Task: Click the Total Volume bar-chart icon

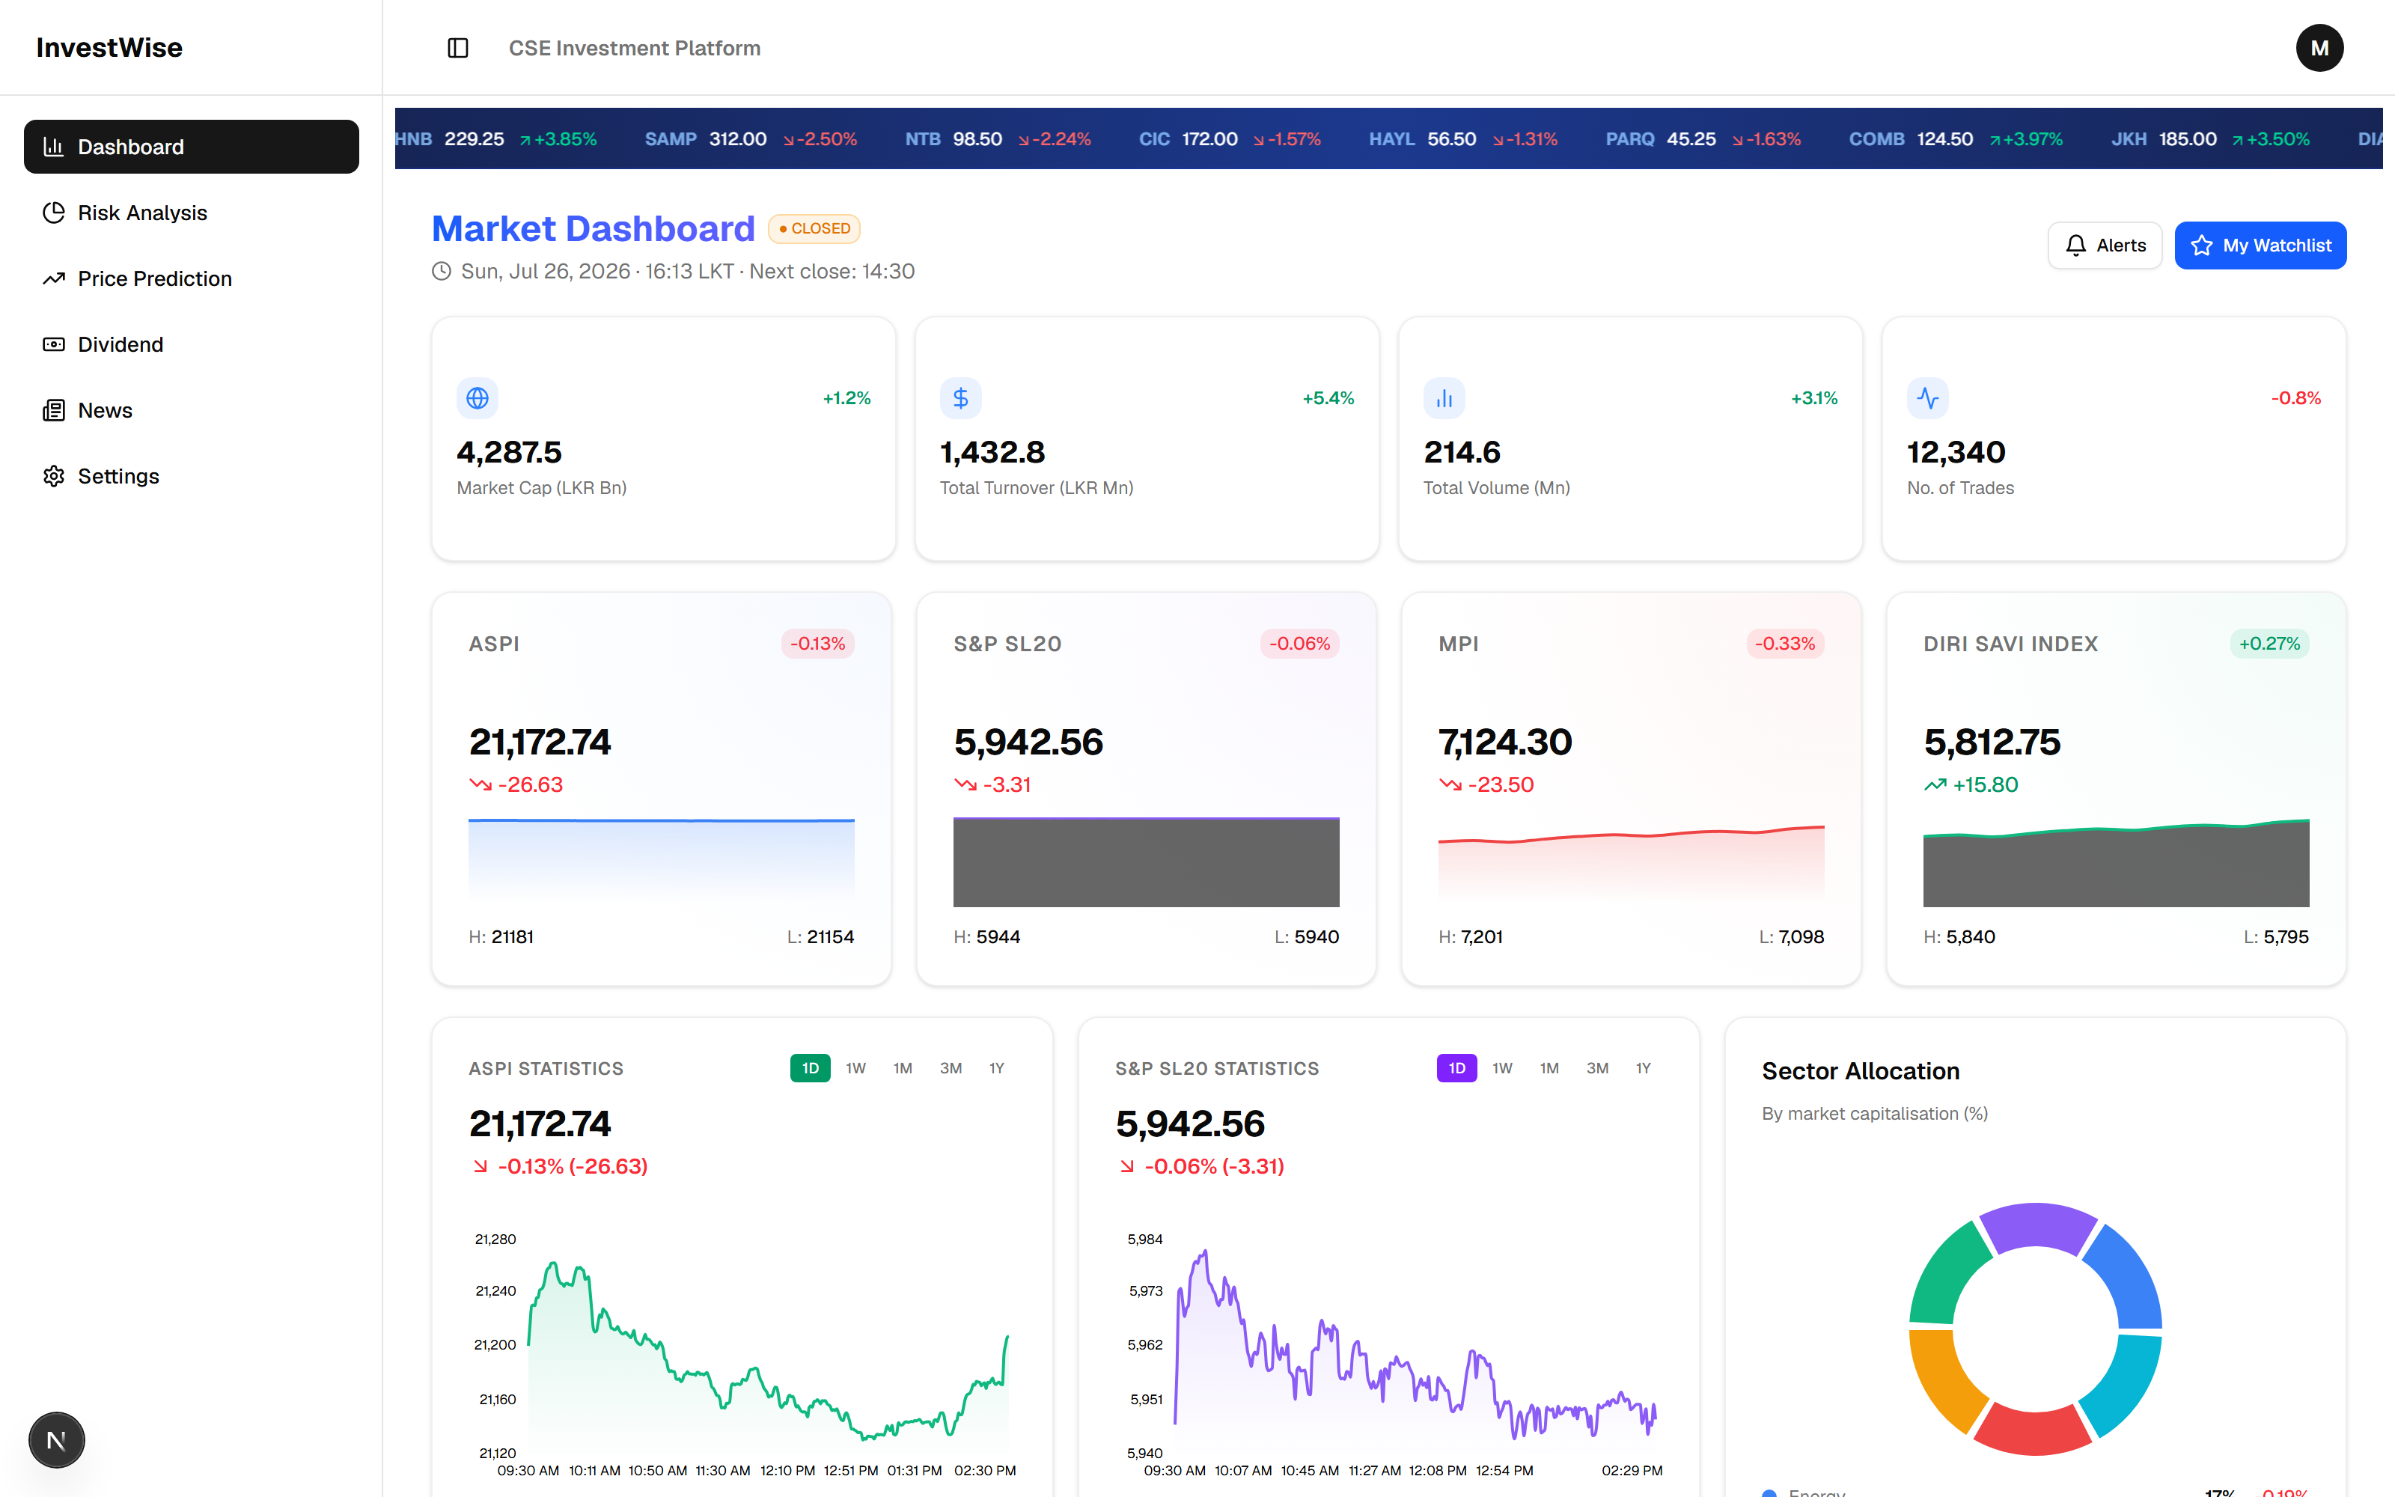Action: click(1444, 398)
